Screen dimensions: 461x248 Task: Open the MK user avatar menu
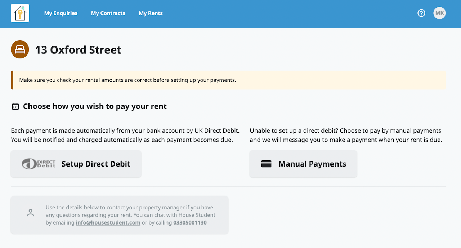click(439, 13)
